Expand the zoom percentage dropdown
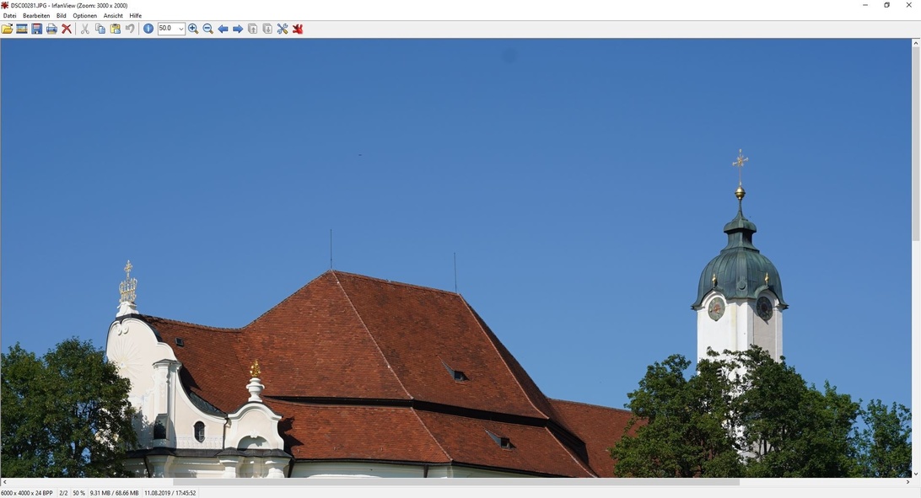This screenshot has height=498, width=921. 180,29
